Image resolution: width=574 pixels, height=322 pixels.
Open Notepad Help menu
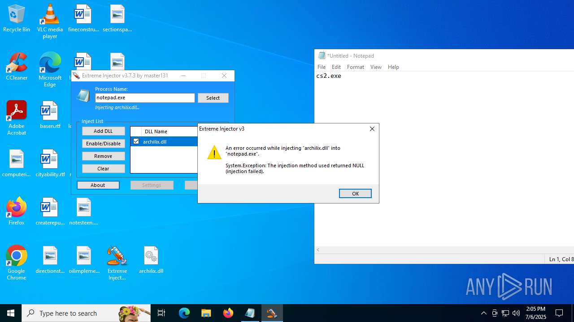click(393, 67)
